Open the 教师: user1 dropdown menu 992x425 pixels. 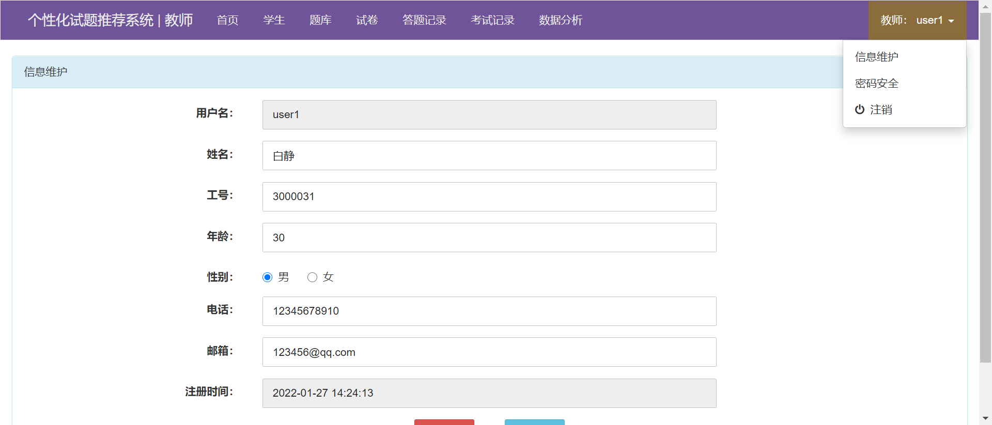point(918,20)
